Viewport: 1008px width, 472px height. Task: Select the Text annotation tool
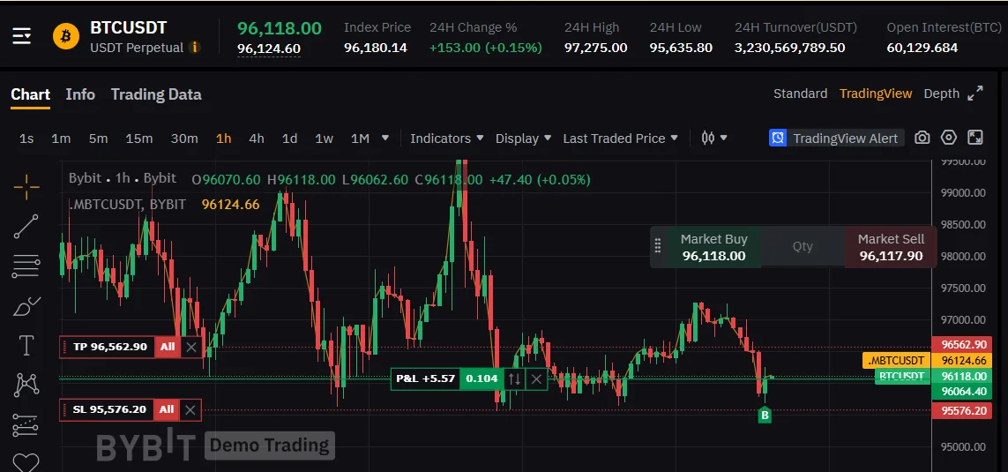tap(26, 345)
